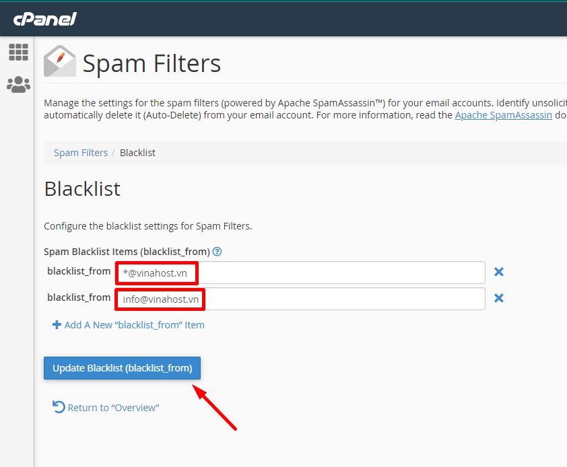Remove the *@vinahost.vn entry with X icon
567x467 pixels.
499,272
